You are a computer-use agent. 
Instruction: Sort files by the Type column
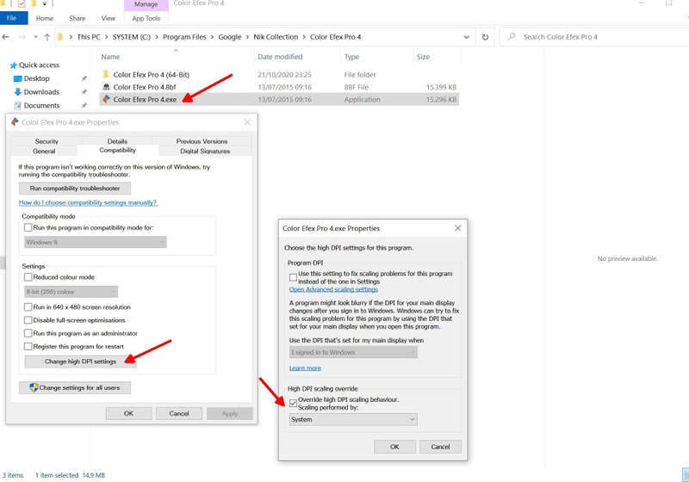(351, 57)
